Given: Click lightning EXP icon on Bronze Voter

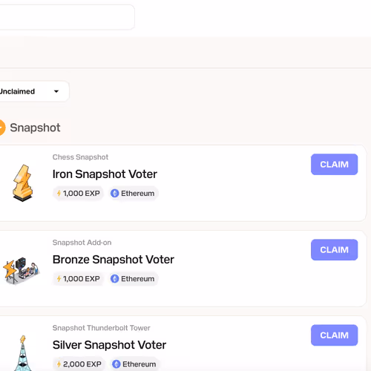Looking at the screenshot, I should pyautogui.click(x=59, y=279).
